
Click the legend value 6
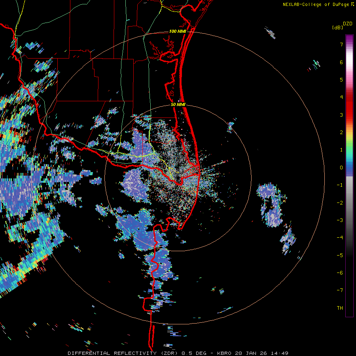(x=341, y=62)
